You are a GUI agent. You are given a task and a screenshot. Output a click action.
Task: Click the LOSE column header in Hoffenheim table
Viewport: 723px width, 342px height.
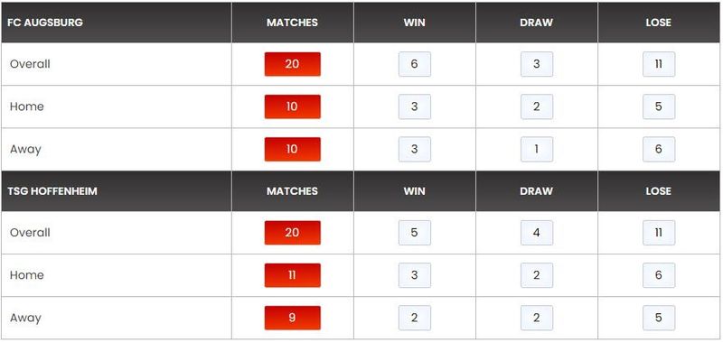coord(659,191)
